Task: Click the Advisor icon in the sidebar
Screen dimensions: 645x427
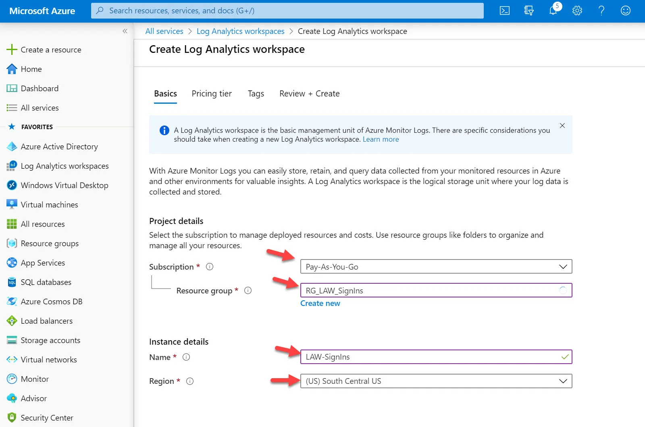Action: (12, 398)
